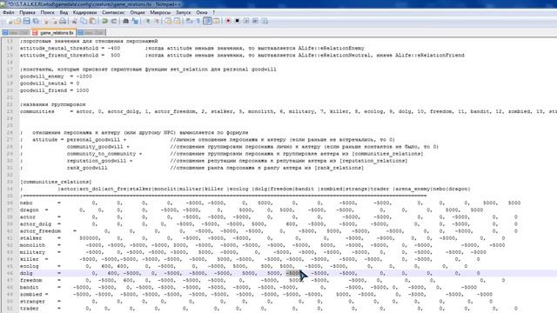Click the goodwill_friend = 1000 line
The height and width of the screenshot is (313, 557).
(54, 90)
